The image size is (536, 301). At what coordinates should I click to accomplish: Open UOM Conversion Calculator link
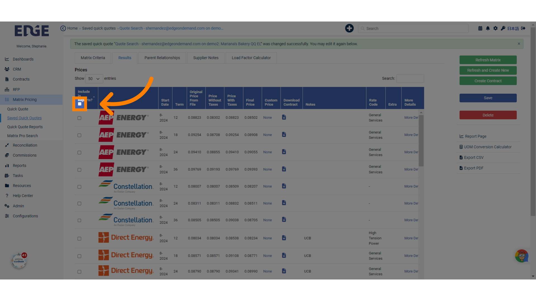pos(485,147)
